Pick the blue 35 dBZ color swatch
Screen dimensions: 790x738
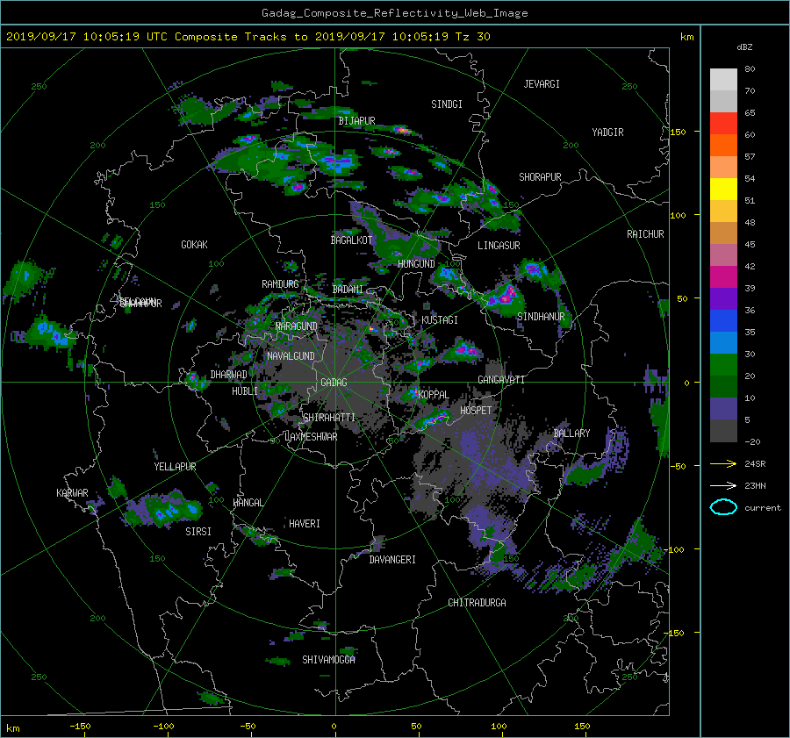coord(723,320)
